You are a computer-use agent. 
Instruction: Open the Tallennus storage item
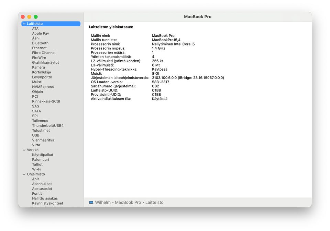[x=40, y=121]
